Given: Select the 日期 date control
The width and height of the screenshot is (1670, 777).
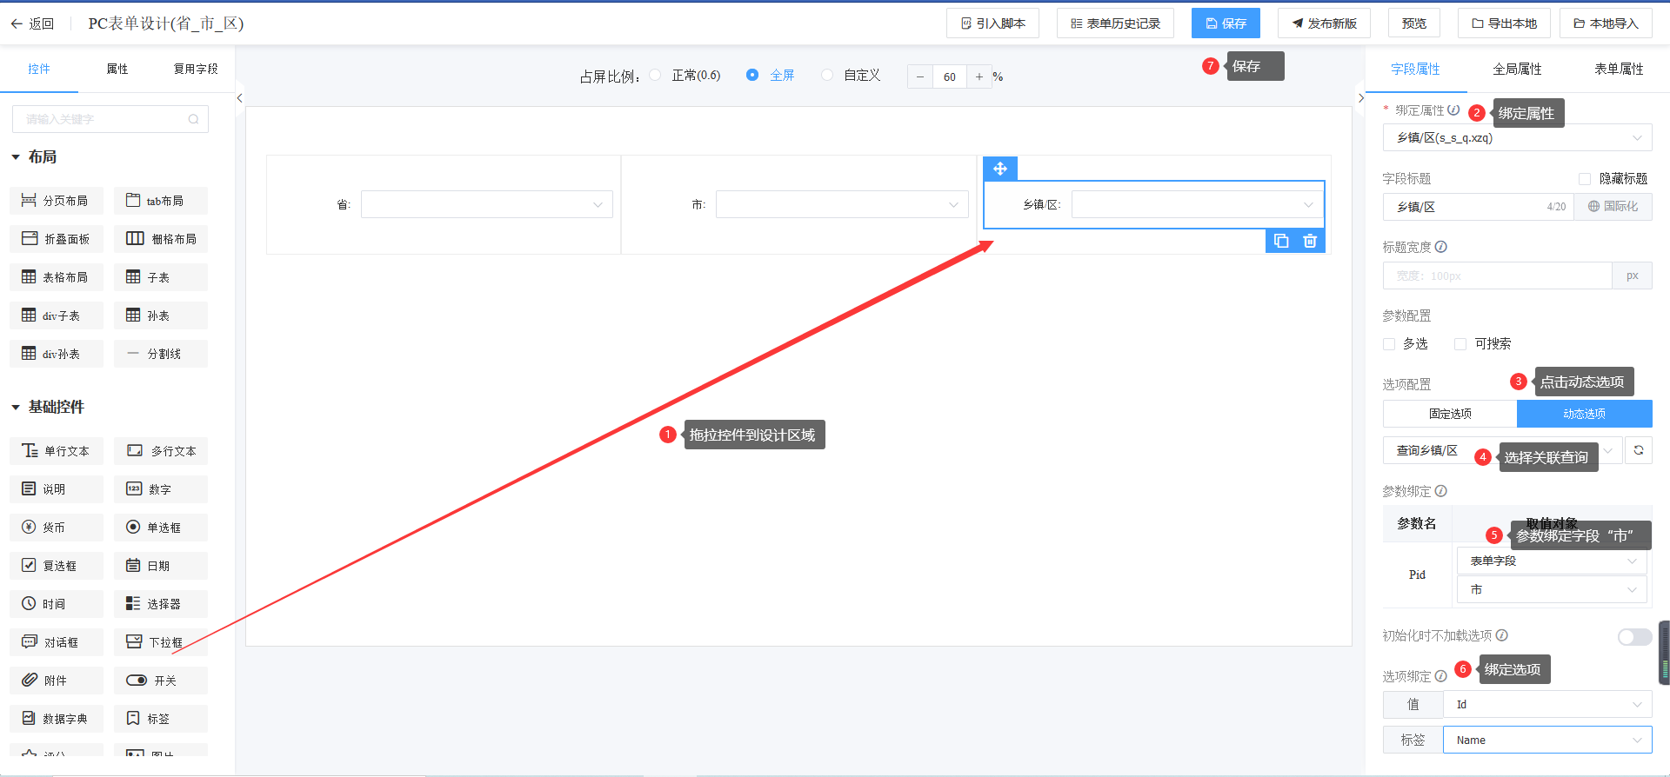Looking at the screenshot, I should tap(161, 566).
